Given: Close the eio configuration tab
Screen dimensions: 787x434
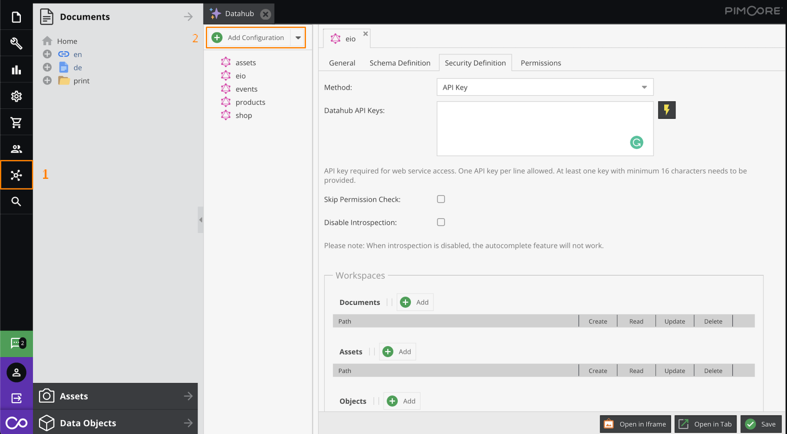Looking at the screenshot, I should coord(365,34).
